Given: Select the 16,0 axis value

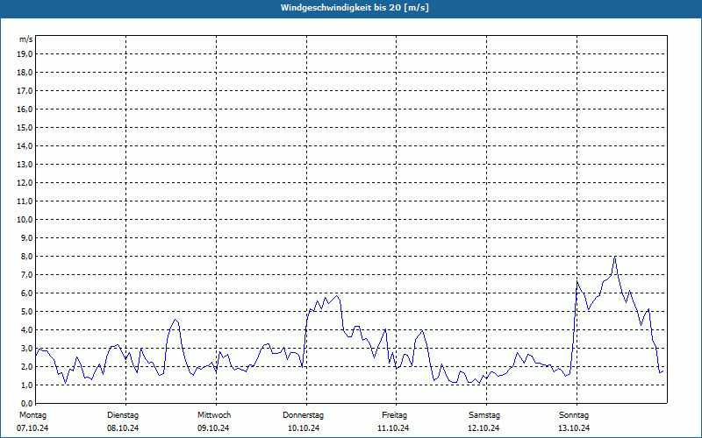Looking at the screenshot, I should [x=25, y=109].
